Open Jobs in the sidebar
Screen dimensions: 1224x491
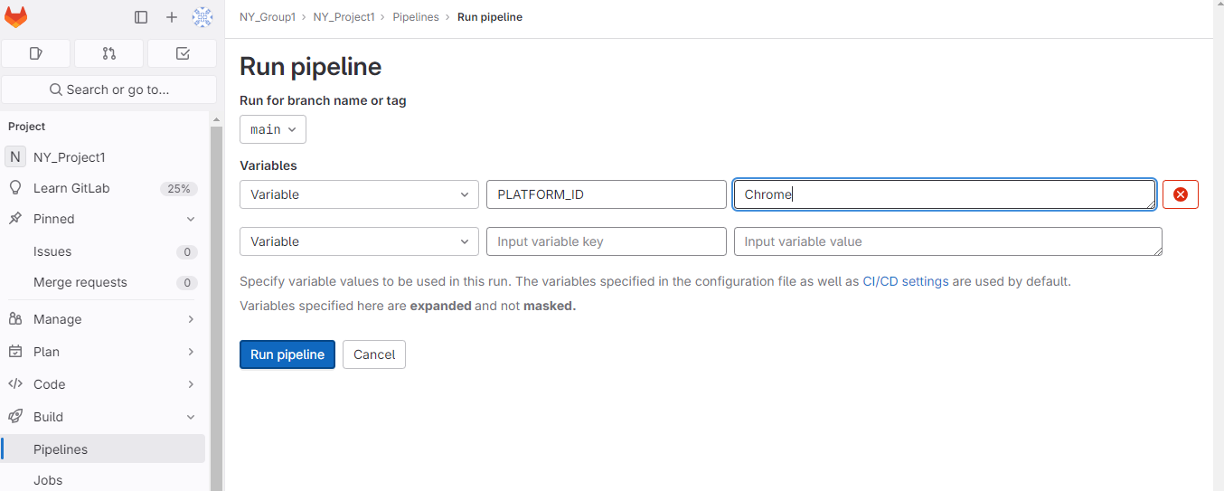48,480
